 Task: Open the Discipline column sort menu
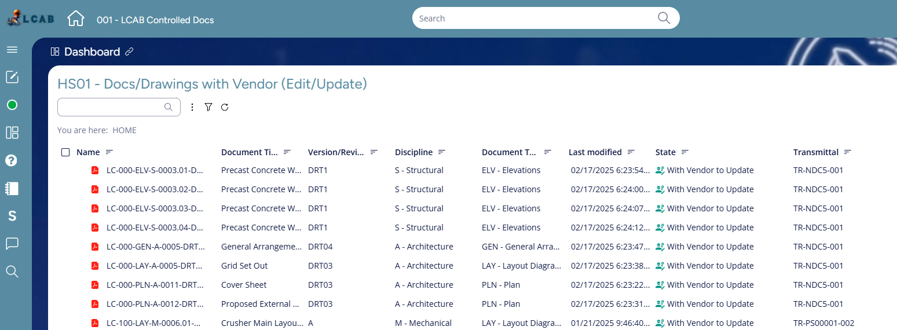(442, 152)
